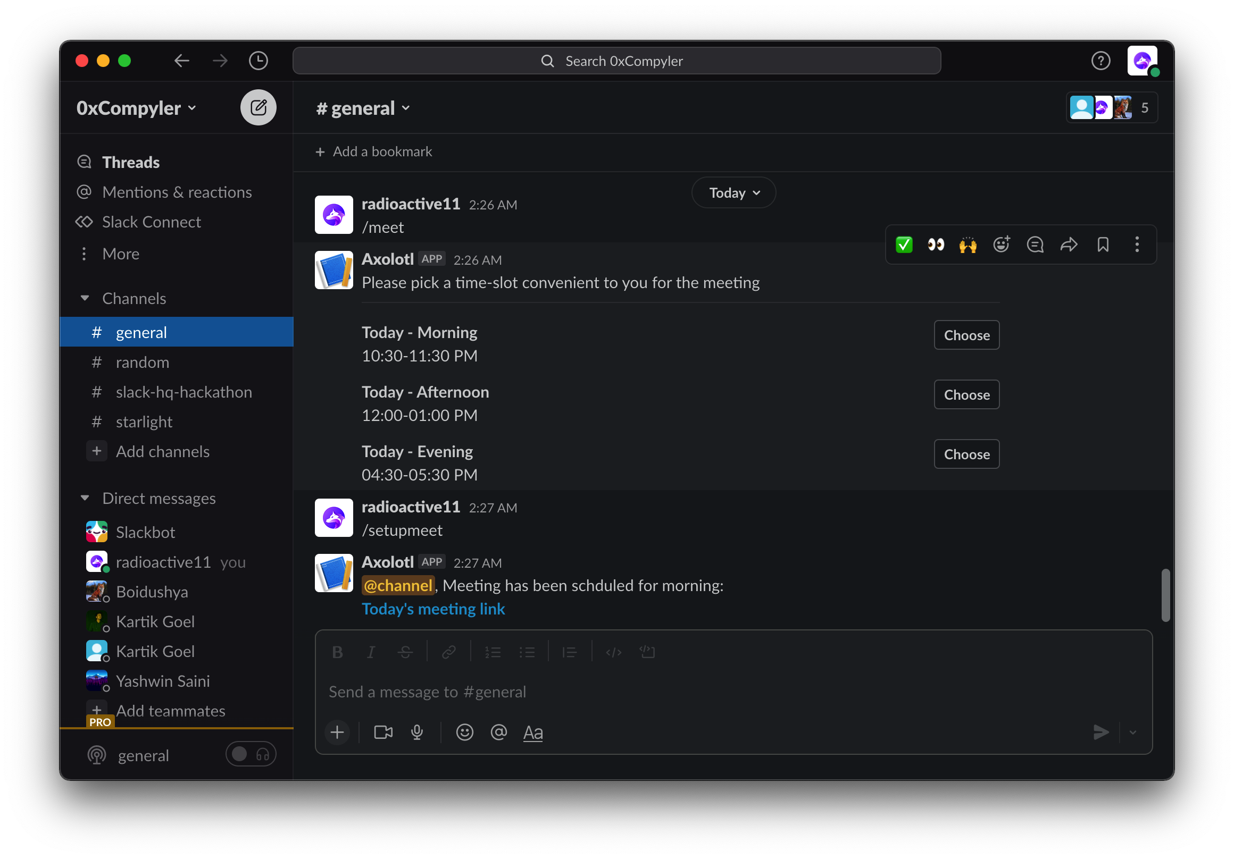This screenshot has height=859, width=1234.
Task: Open the Today date dropdown
Action: pyautogui.click(x=733, y=193)
